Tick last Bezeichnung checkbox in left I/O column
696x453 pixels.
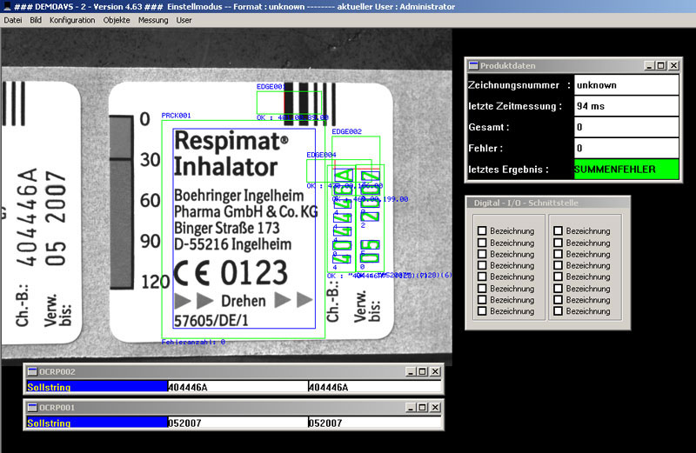coord(481,311)
